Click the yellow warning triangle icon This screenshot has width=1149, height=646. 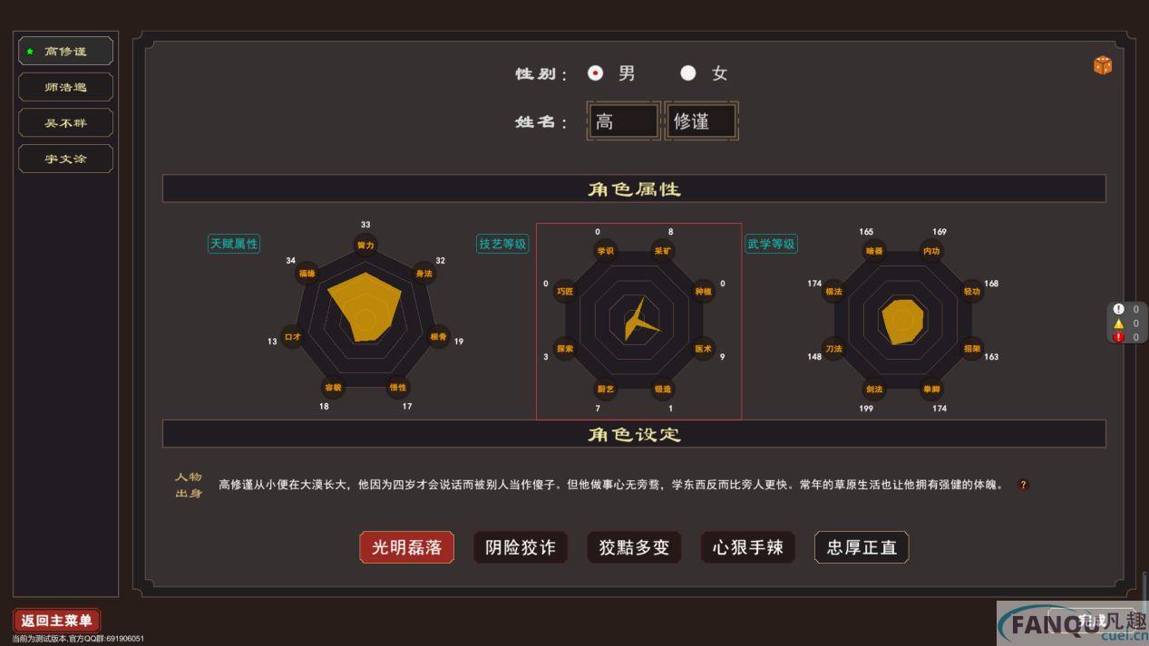1118,323
